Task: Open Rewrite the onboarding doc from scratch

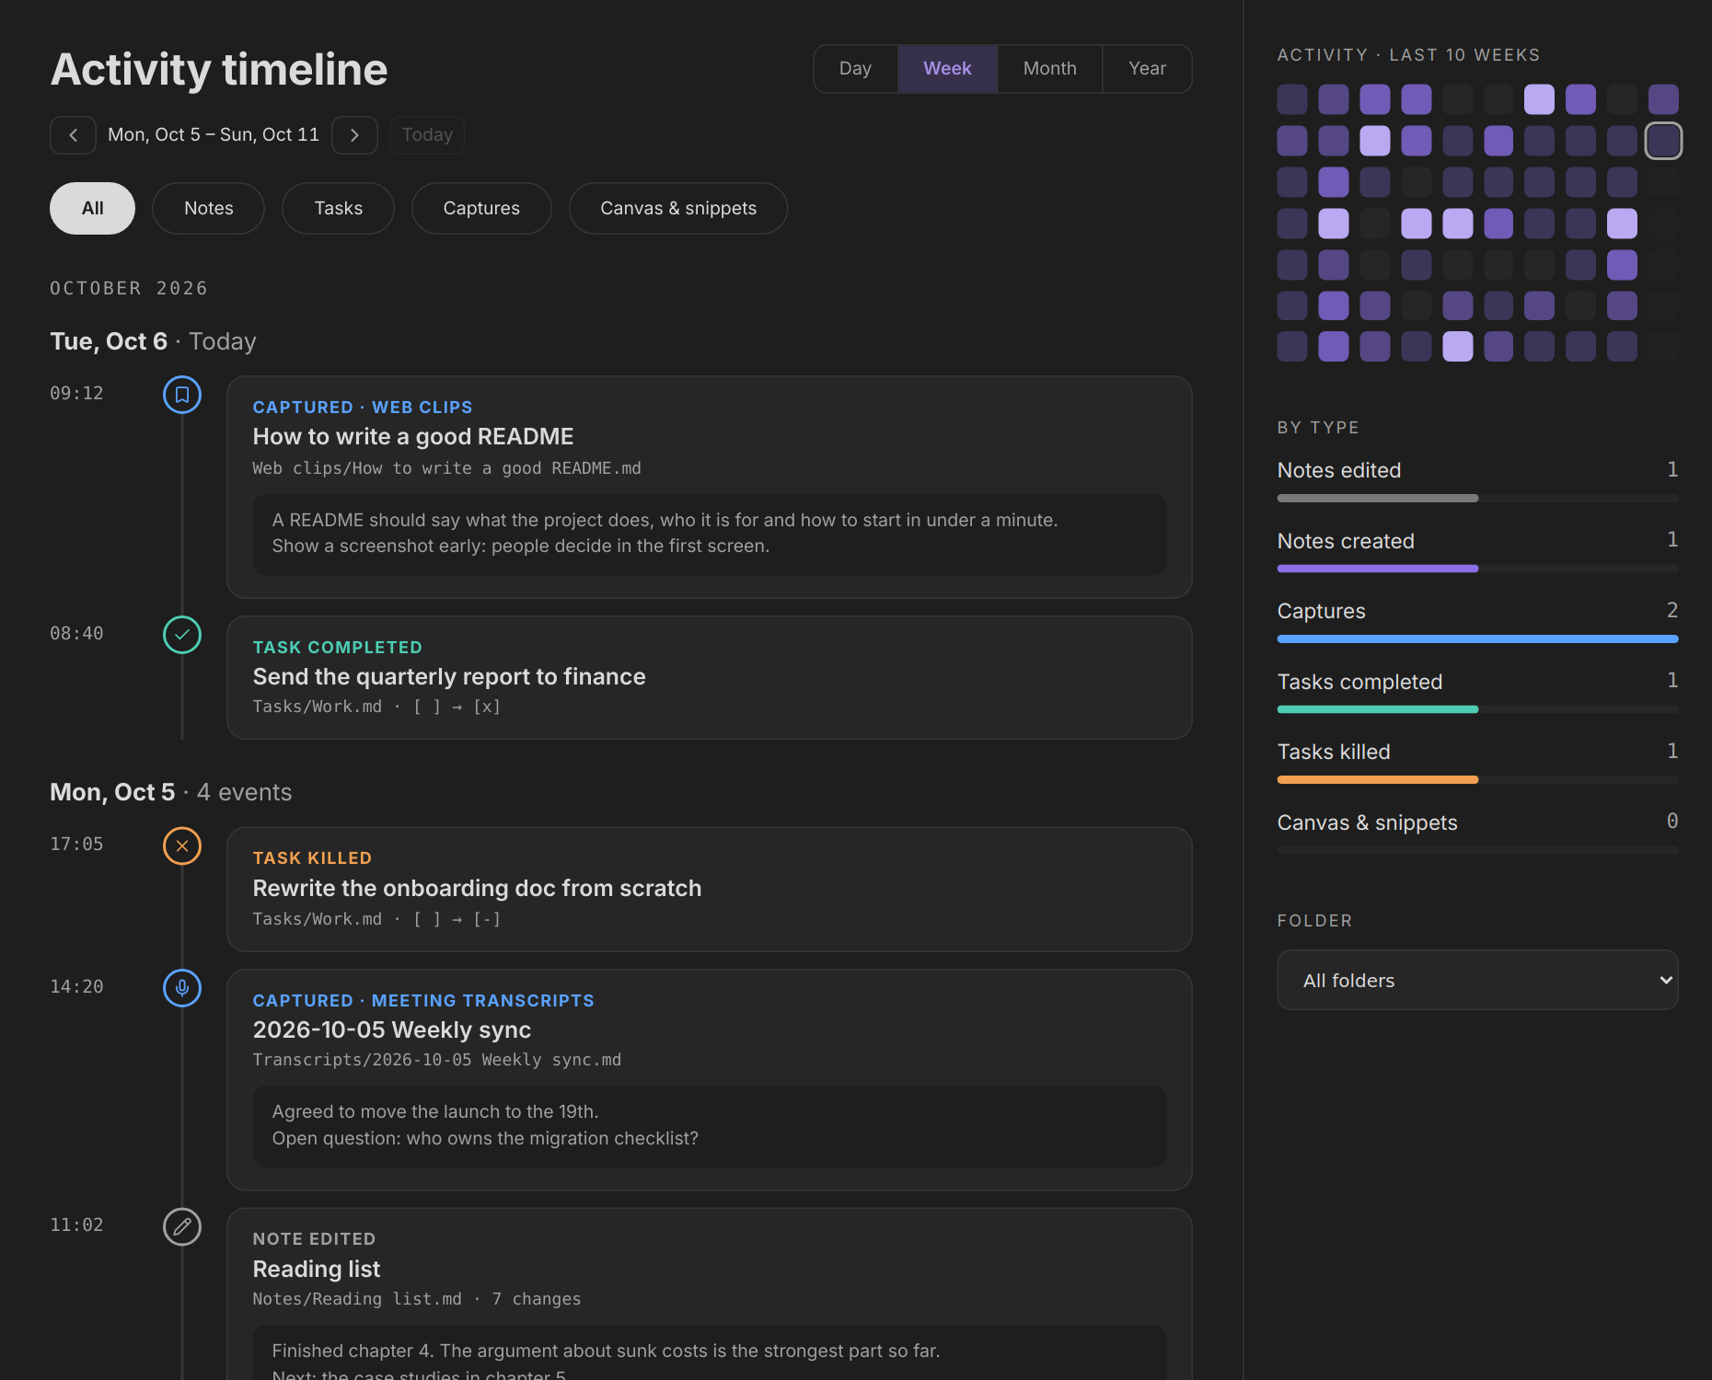Action: (709, 889)
